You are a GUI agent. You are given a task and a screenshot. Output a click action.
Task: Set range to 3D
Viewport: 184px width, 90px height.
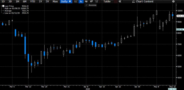(x=10, y=1)
